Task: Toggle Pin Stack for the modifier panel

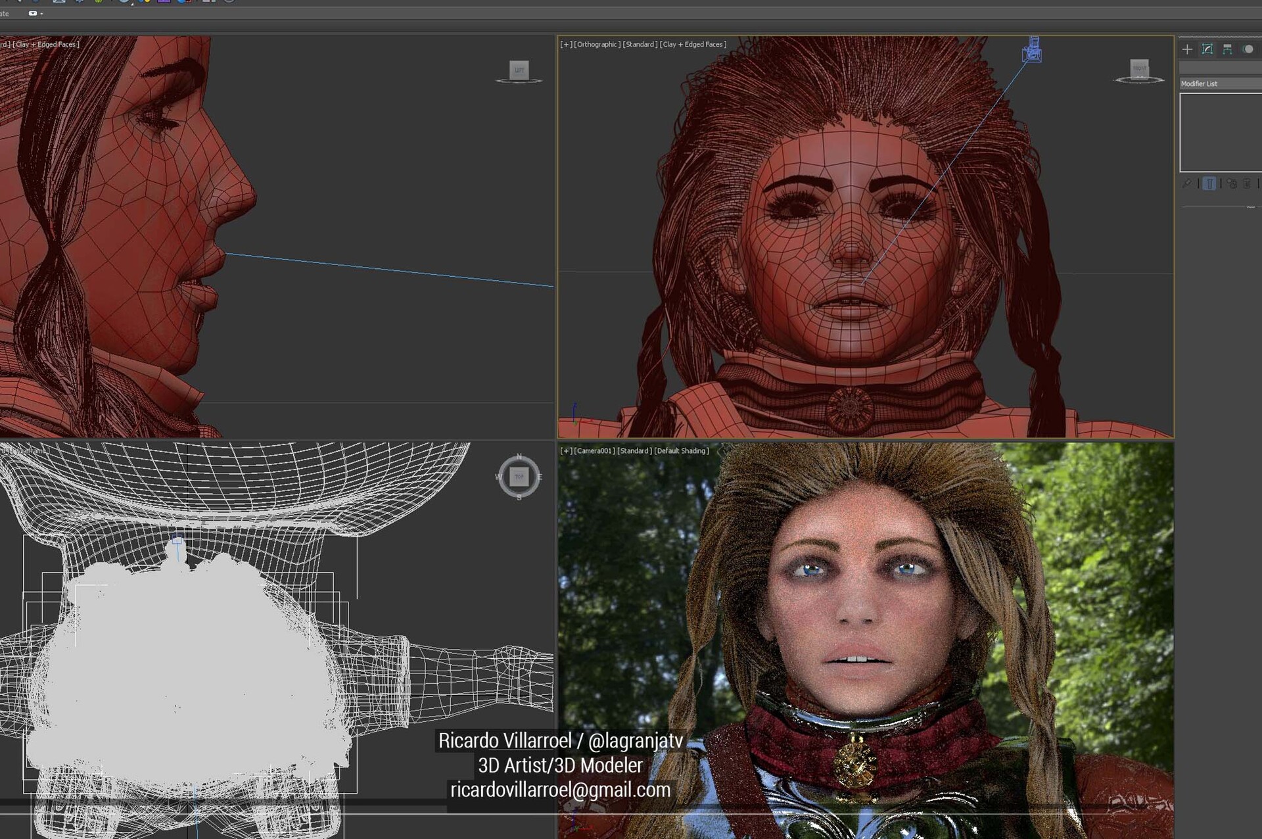Action: pyautogui.click(x=1187, y=184)
